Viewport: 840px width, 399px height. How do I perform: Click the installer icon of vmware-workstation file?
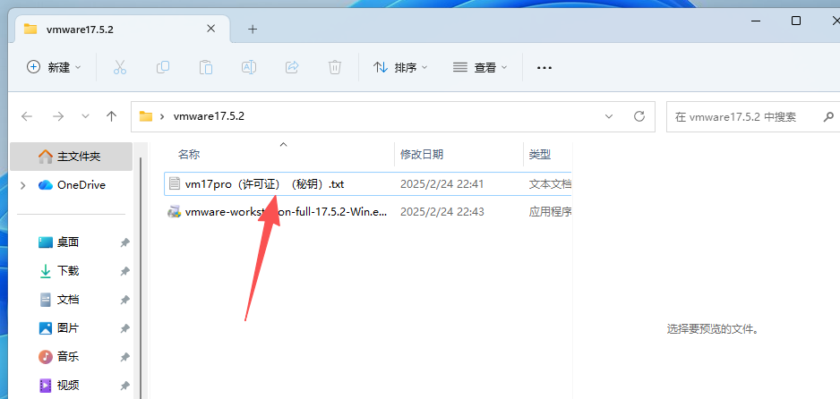click(x=174, y=212)
